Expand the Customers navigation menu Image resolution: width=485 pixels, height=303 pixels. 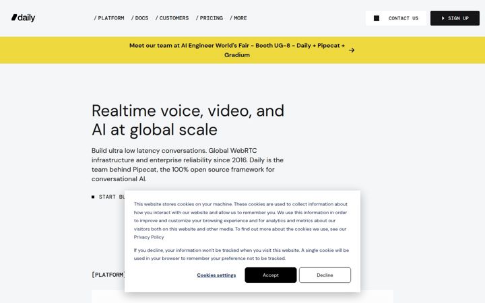coord(172,18)
